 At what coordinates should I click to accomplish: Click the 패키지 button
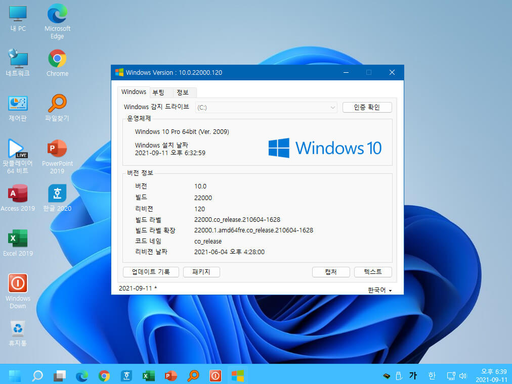(201, 272)
